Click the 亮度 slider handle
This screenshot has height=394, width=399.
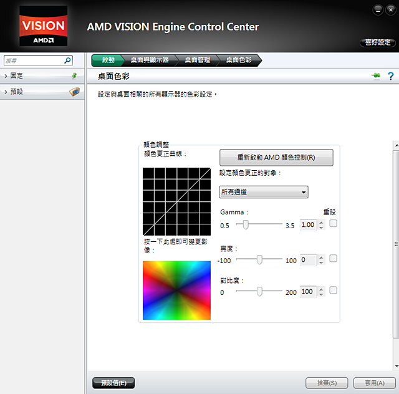259,260
